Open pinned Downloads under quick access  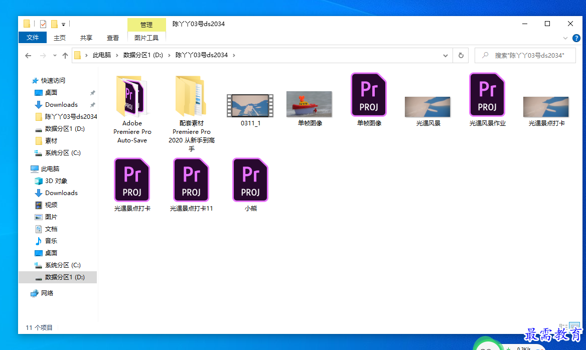pos(56,105)
